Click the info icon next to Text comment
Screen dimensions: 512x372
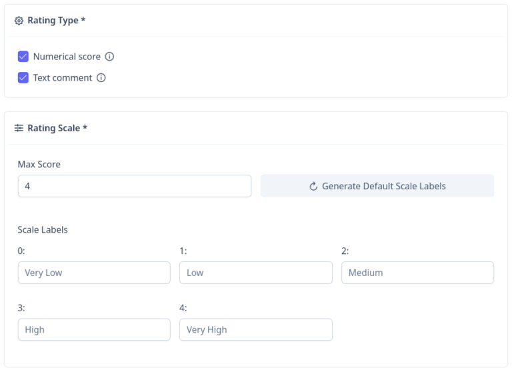101,78
